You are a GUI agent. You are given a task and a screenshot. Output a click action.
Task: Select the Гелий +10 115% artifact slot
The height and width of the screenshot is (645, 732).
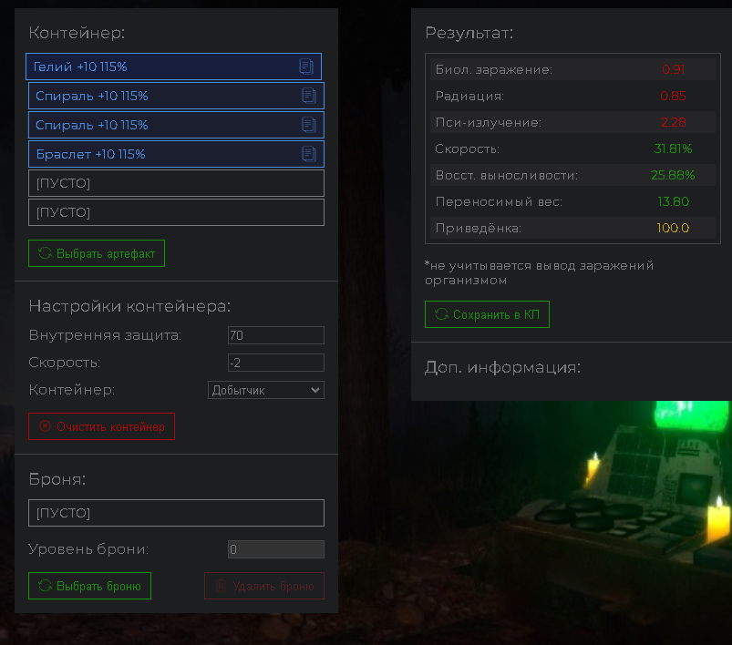pos(174,67)
